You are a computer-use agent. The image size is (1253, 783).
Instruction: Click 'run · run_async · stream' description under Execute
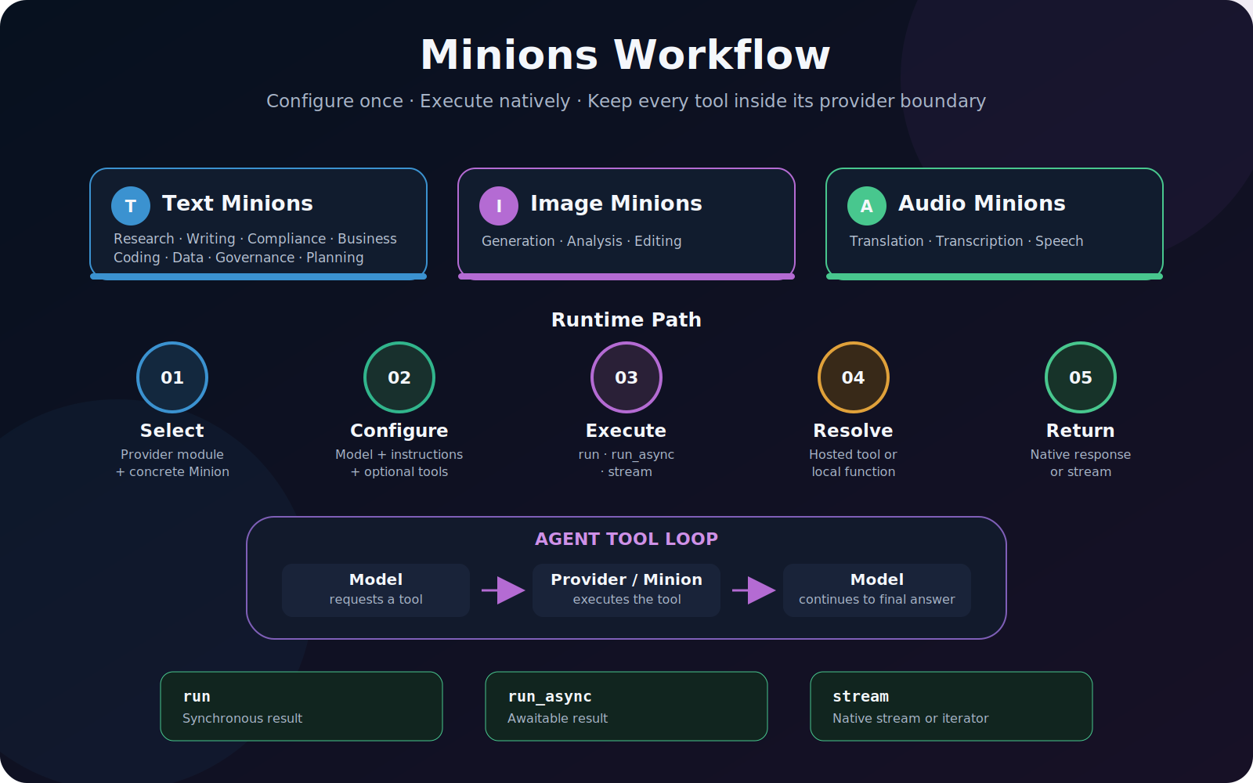[x=626, y=463]
